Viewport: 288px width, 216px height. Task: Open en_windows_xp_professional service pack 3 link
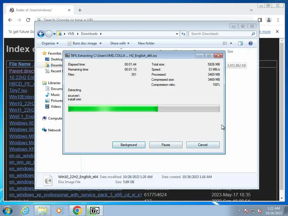click(x=75, y=195)
